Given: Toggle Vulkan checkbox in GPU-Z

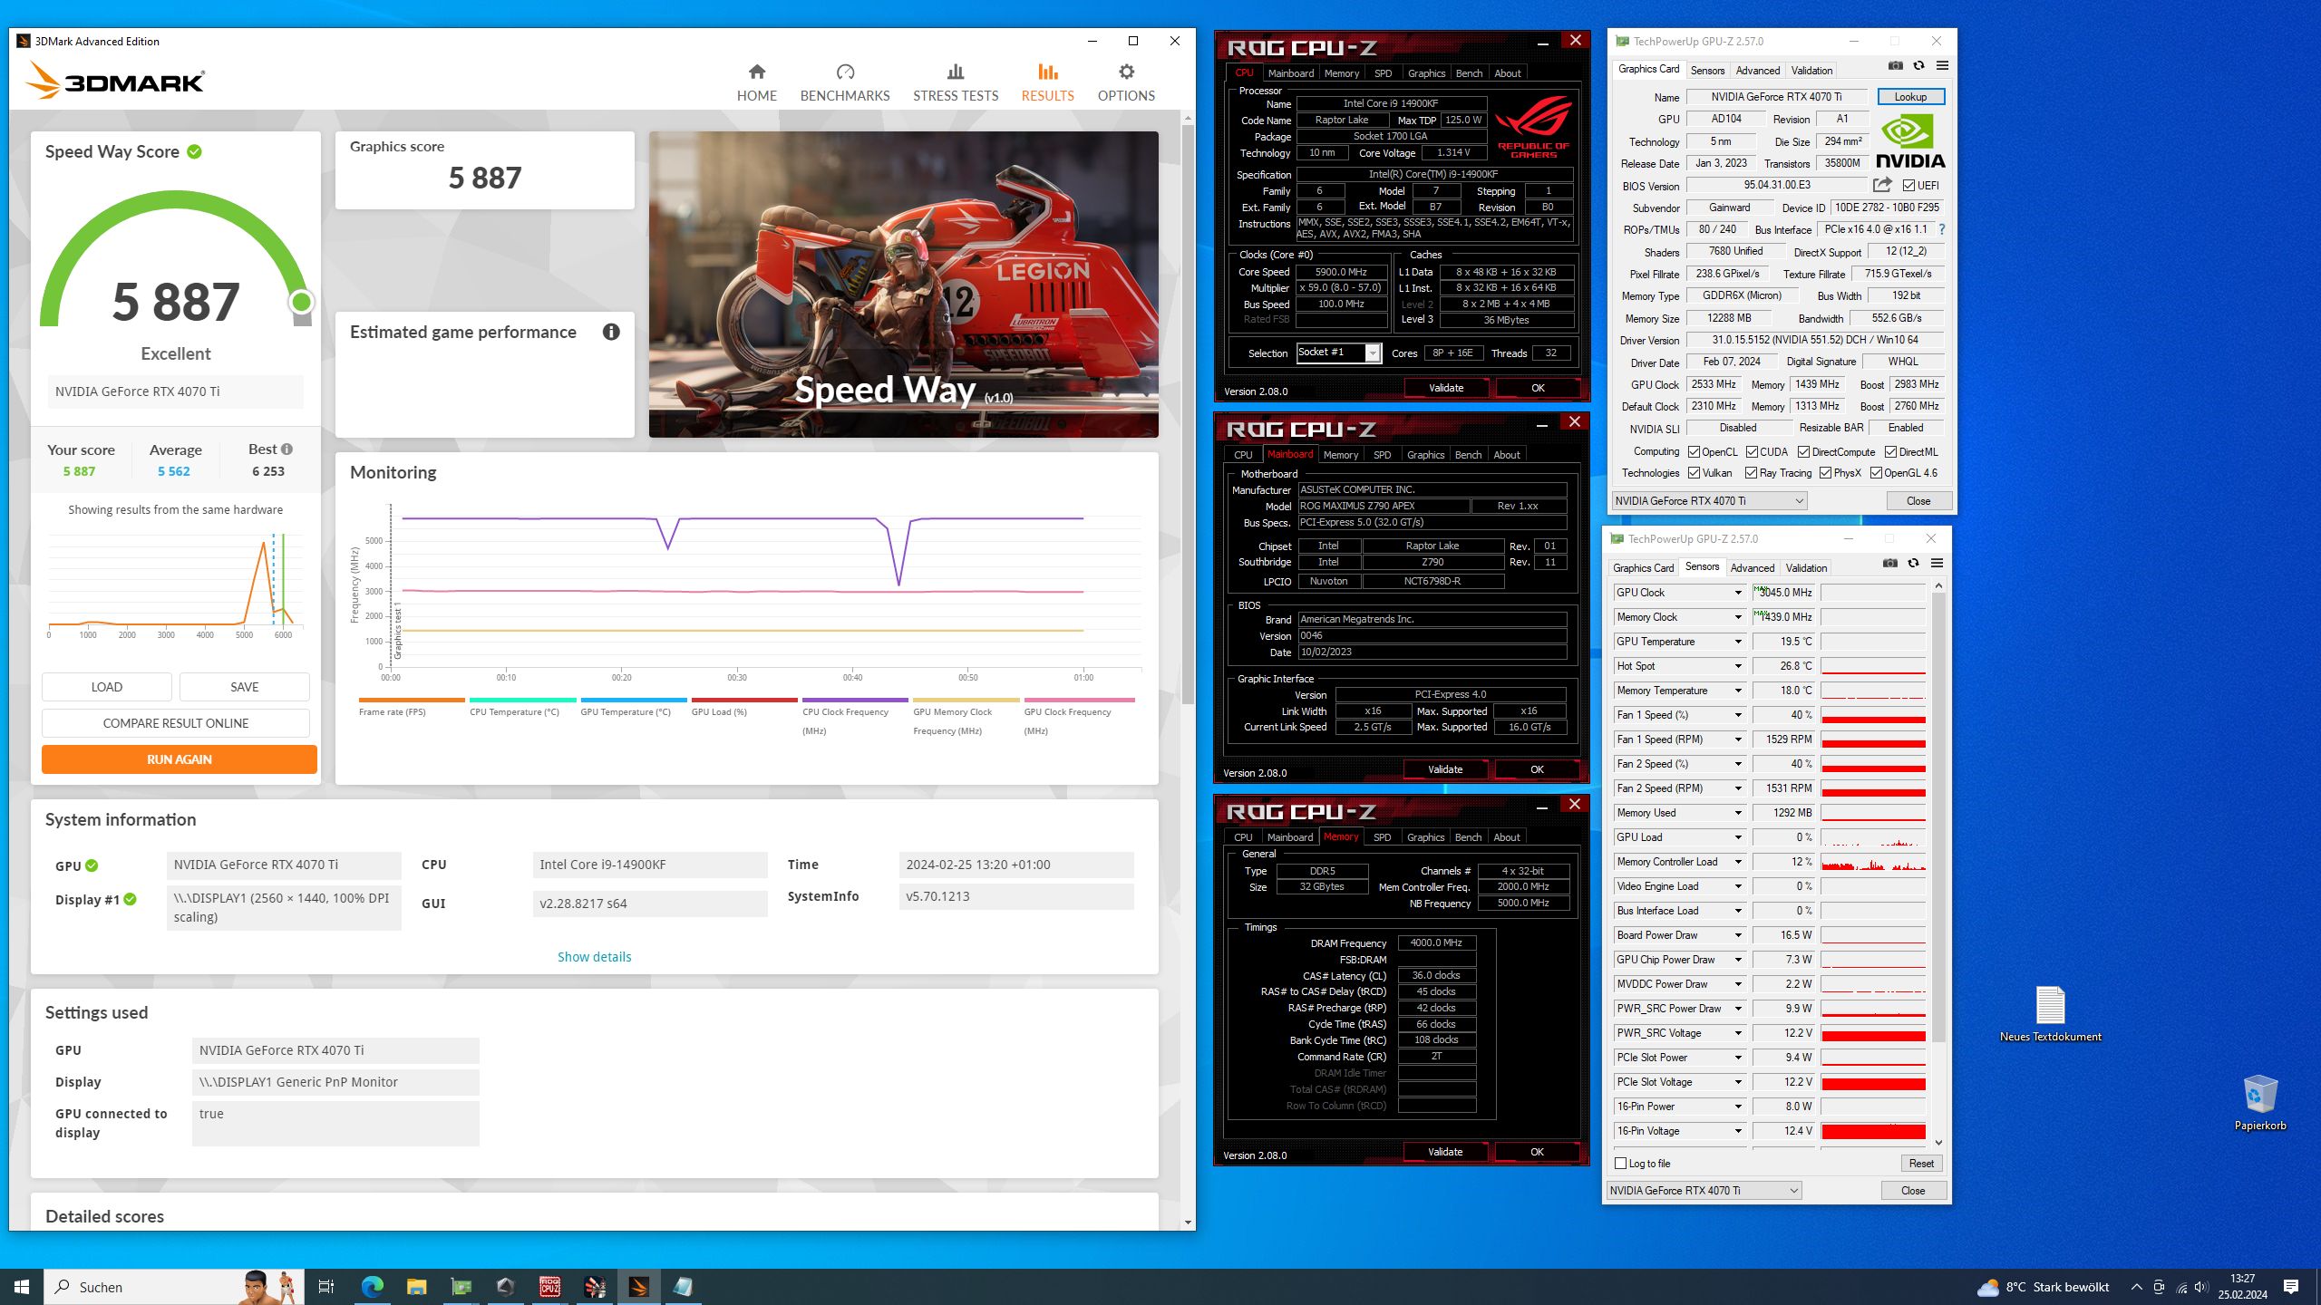Looking at the screenshot, I should tap(1694, 472).
